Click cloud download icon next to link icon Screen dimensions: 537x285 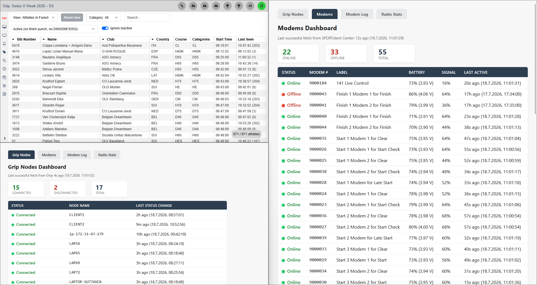point(193,6)
